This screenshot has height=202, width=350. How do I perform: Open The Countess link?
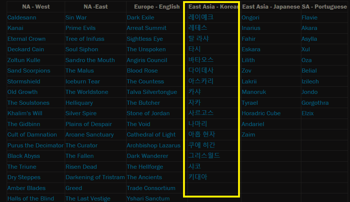pyautogui.click(x=145, y=82)
